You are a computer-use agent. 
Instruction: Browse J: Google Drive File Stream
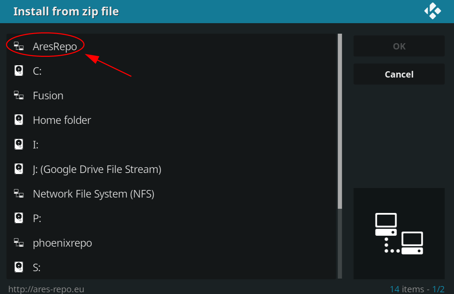click(171, 169)
